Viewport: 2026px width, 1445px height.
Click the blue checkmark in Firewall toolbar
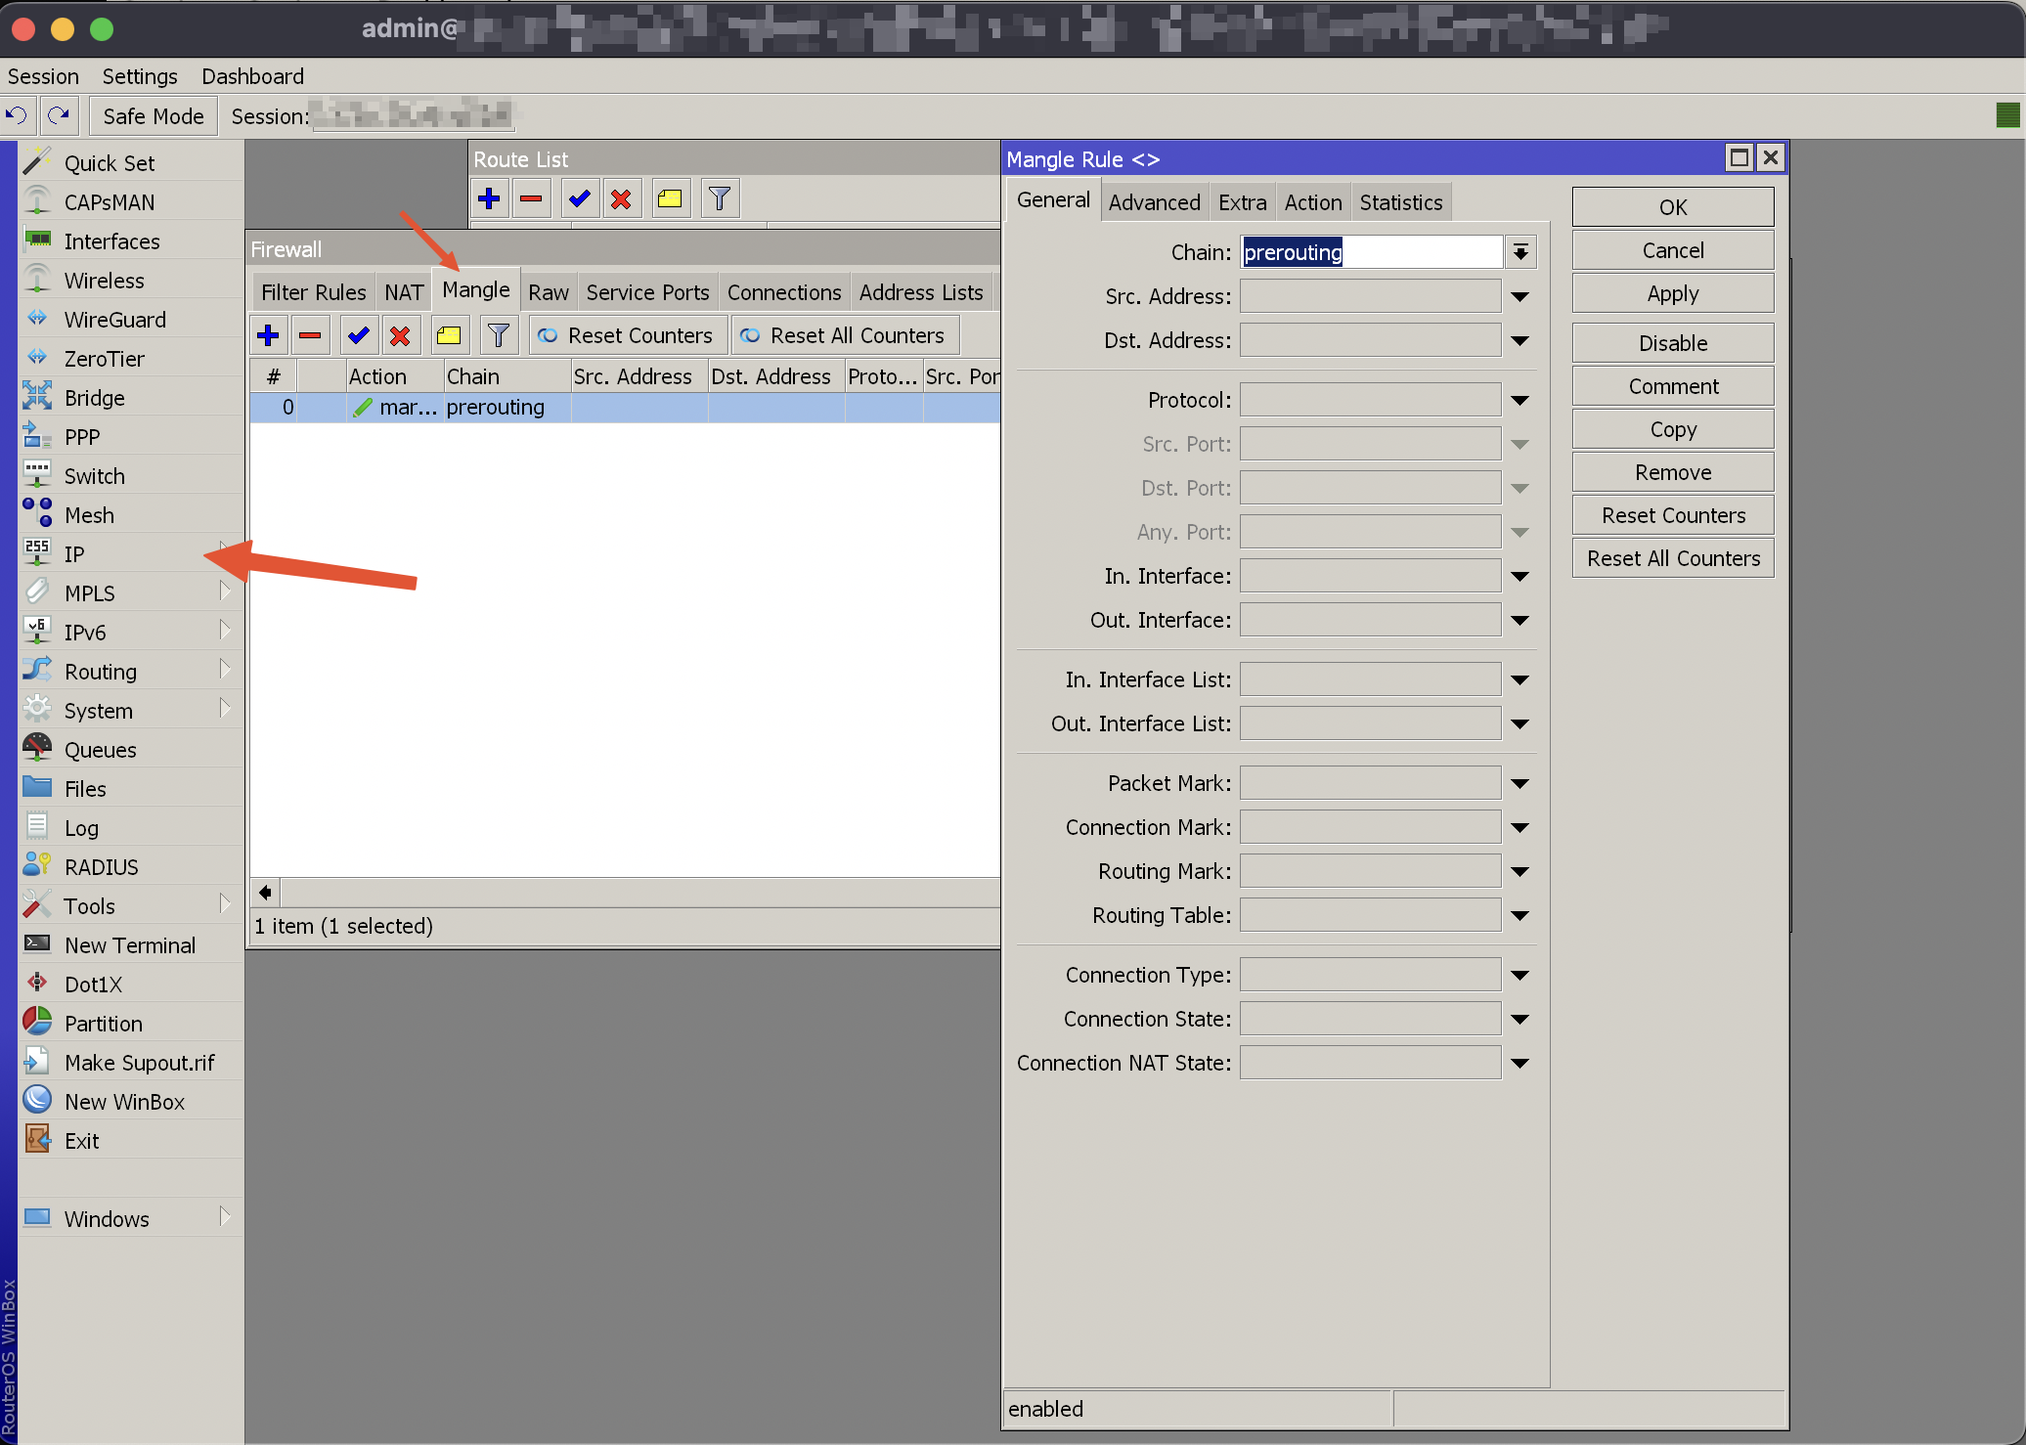point(359,335)
